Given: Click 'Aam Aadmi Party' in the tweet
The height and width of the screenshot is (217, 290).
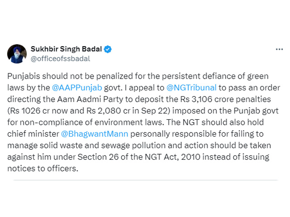Looking at the screenshot, I should tap(90, 99).
